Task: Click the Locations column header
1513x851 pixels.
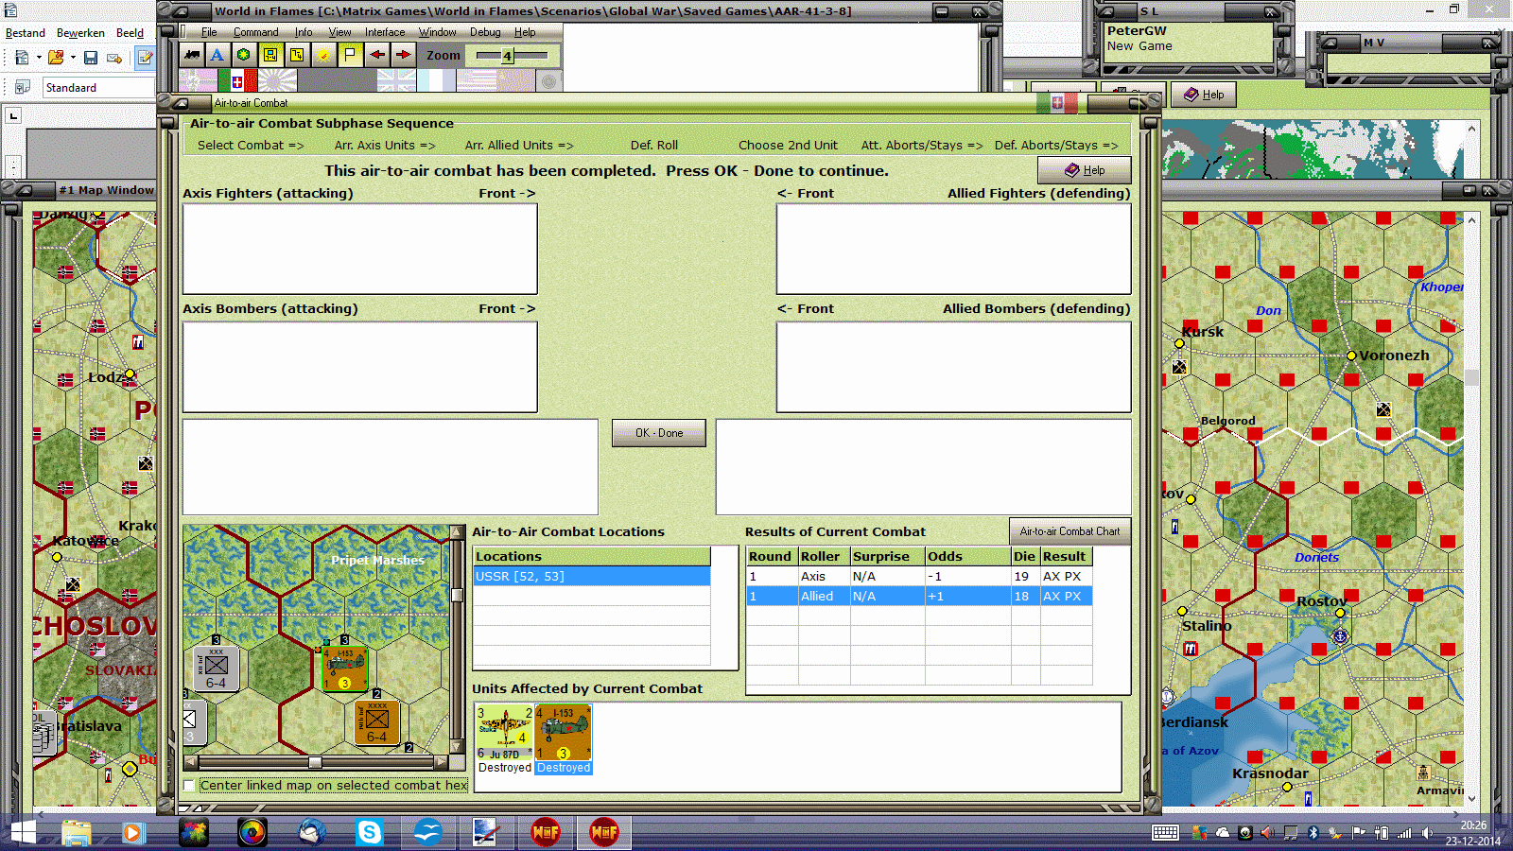Action: [591, 557]
